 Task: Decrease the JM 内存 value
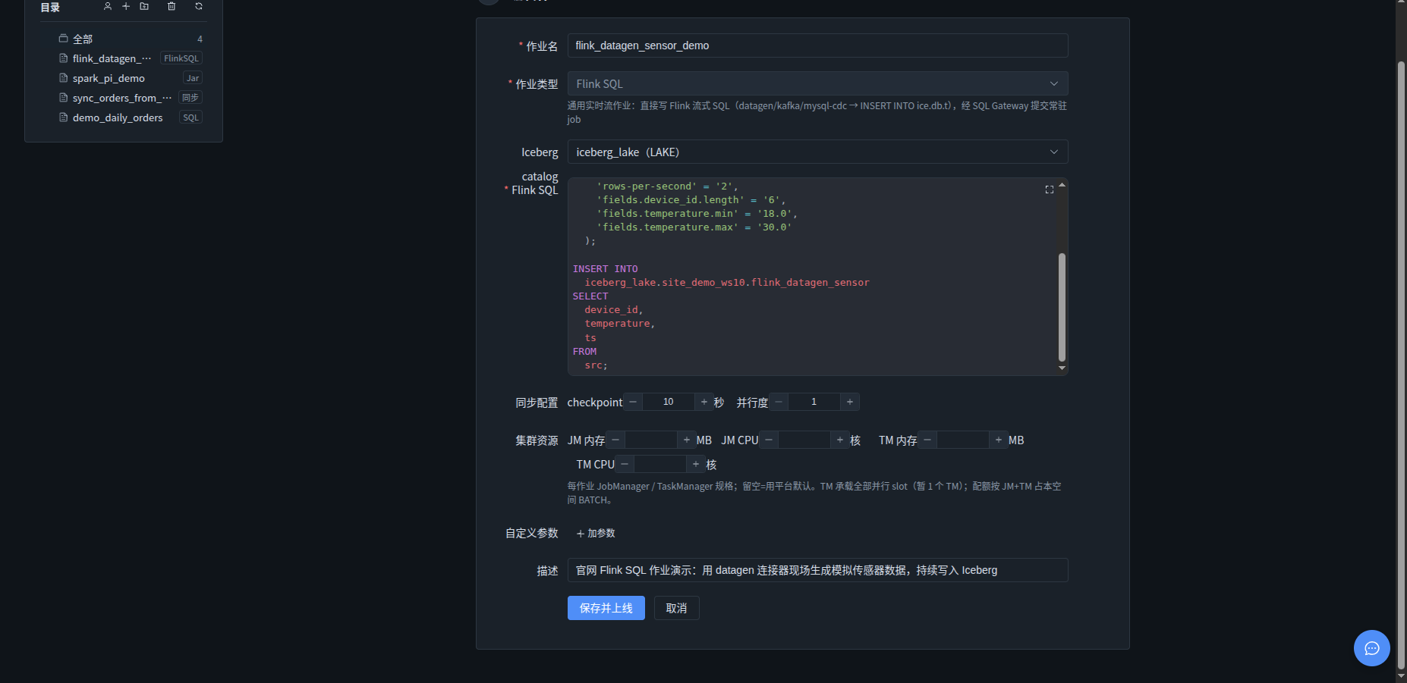pos(615,440)
